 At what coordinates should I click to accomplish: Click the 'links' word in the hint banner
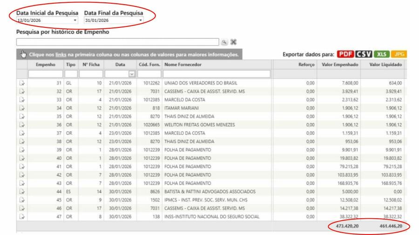(61, 55)
